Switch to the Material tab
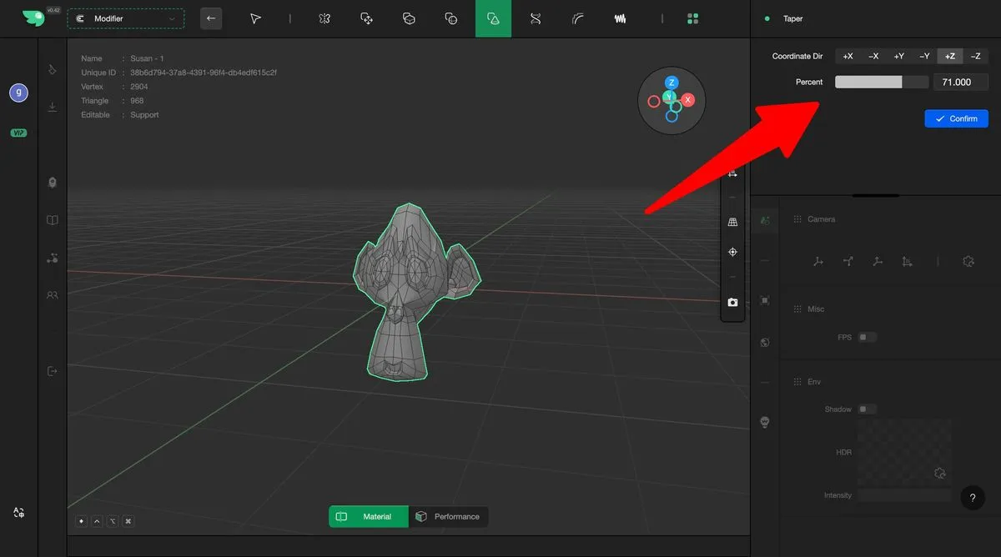The image size is (1001, 557). 369,517
